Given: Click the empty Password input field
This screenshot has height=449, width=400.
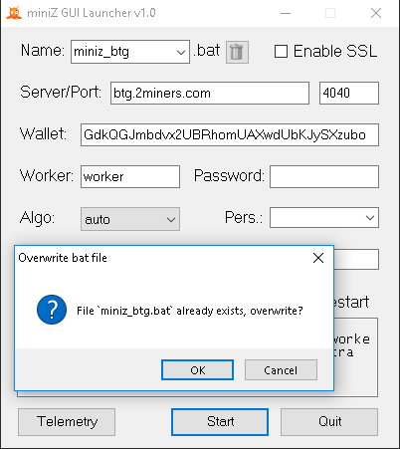Looking at the screenshot, I should [x=324, y=176].
